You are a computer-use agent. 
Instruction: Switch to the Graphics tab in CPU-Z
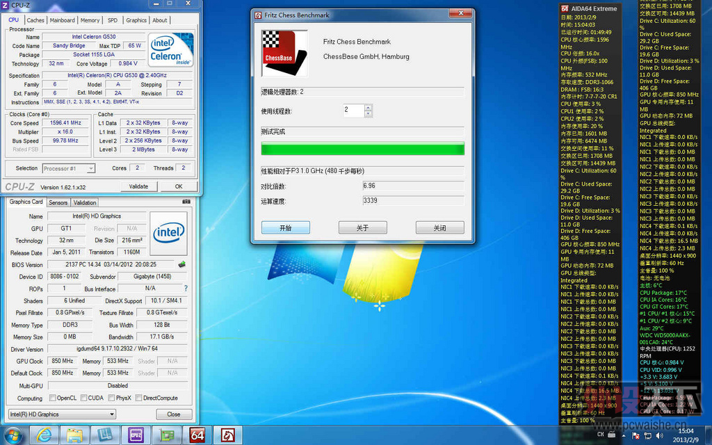click(136, 20)
